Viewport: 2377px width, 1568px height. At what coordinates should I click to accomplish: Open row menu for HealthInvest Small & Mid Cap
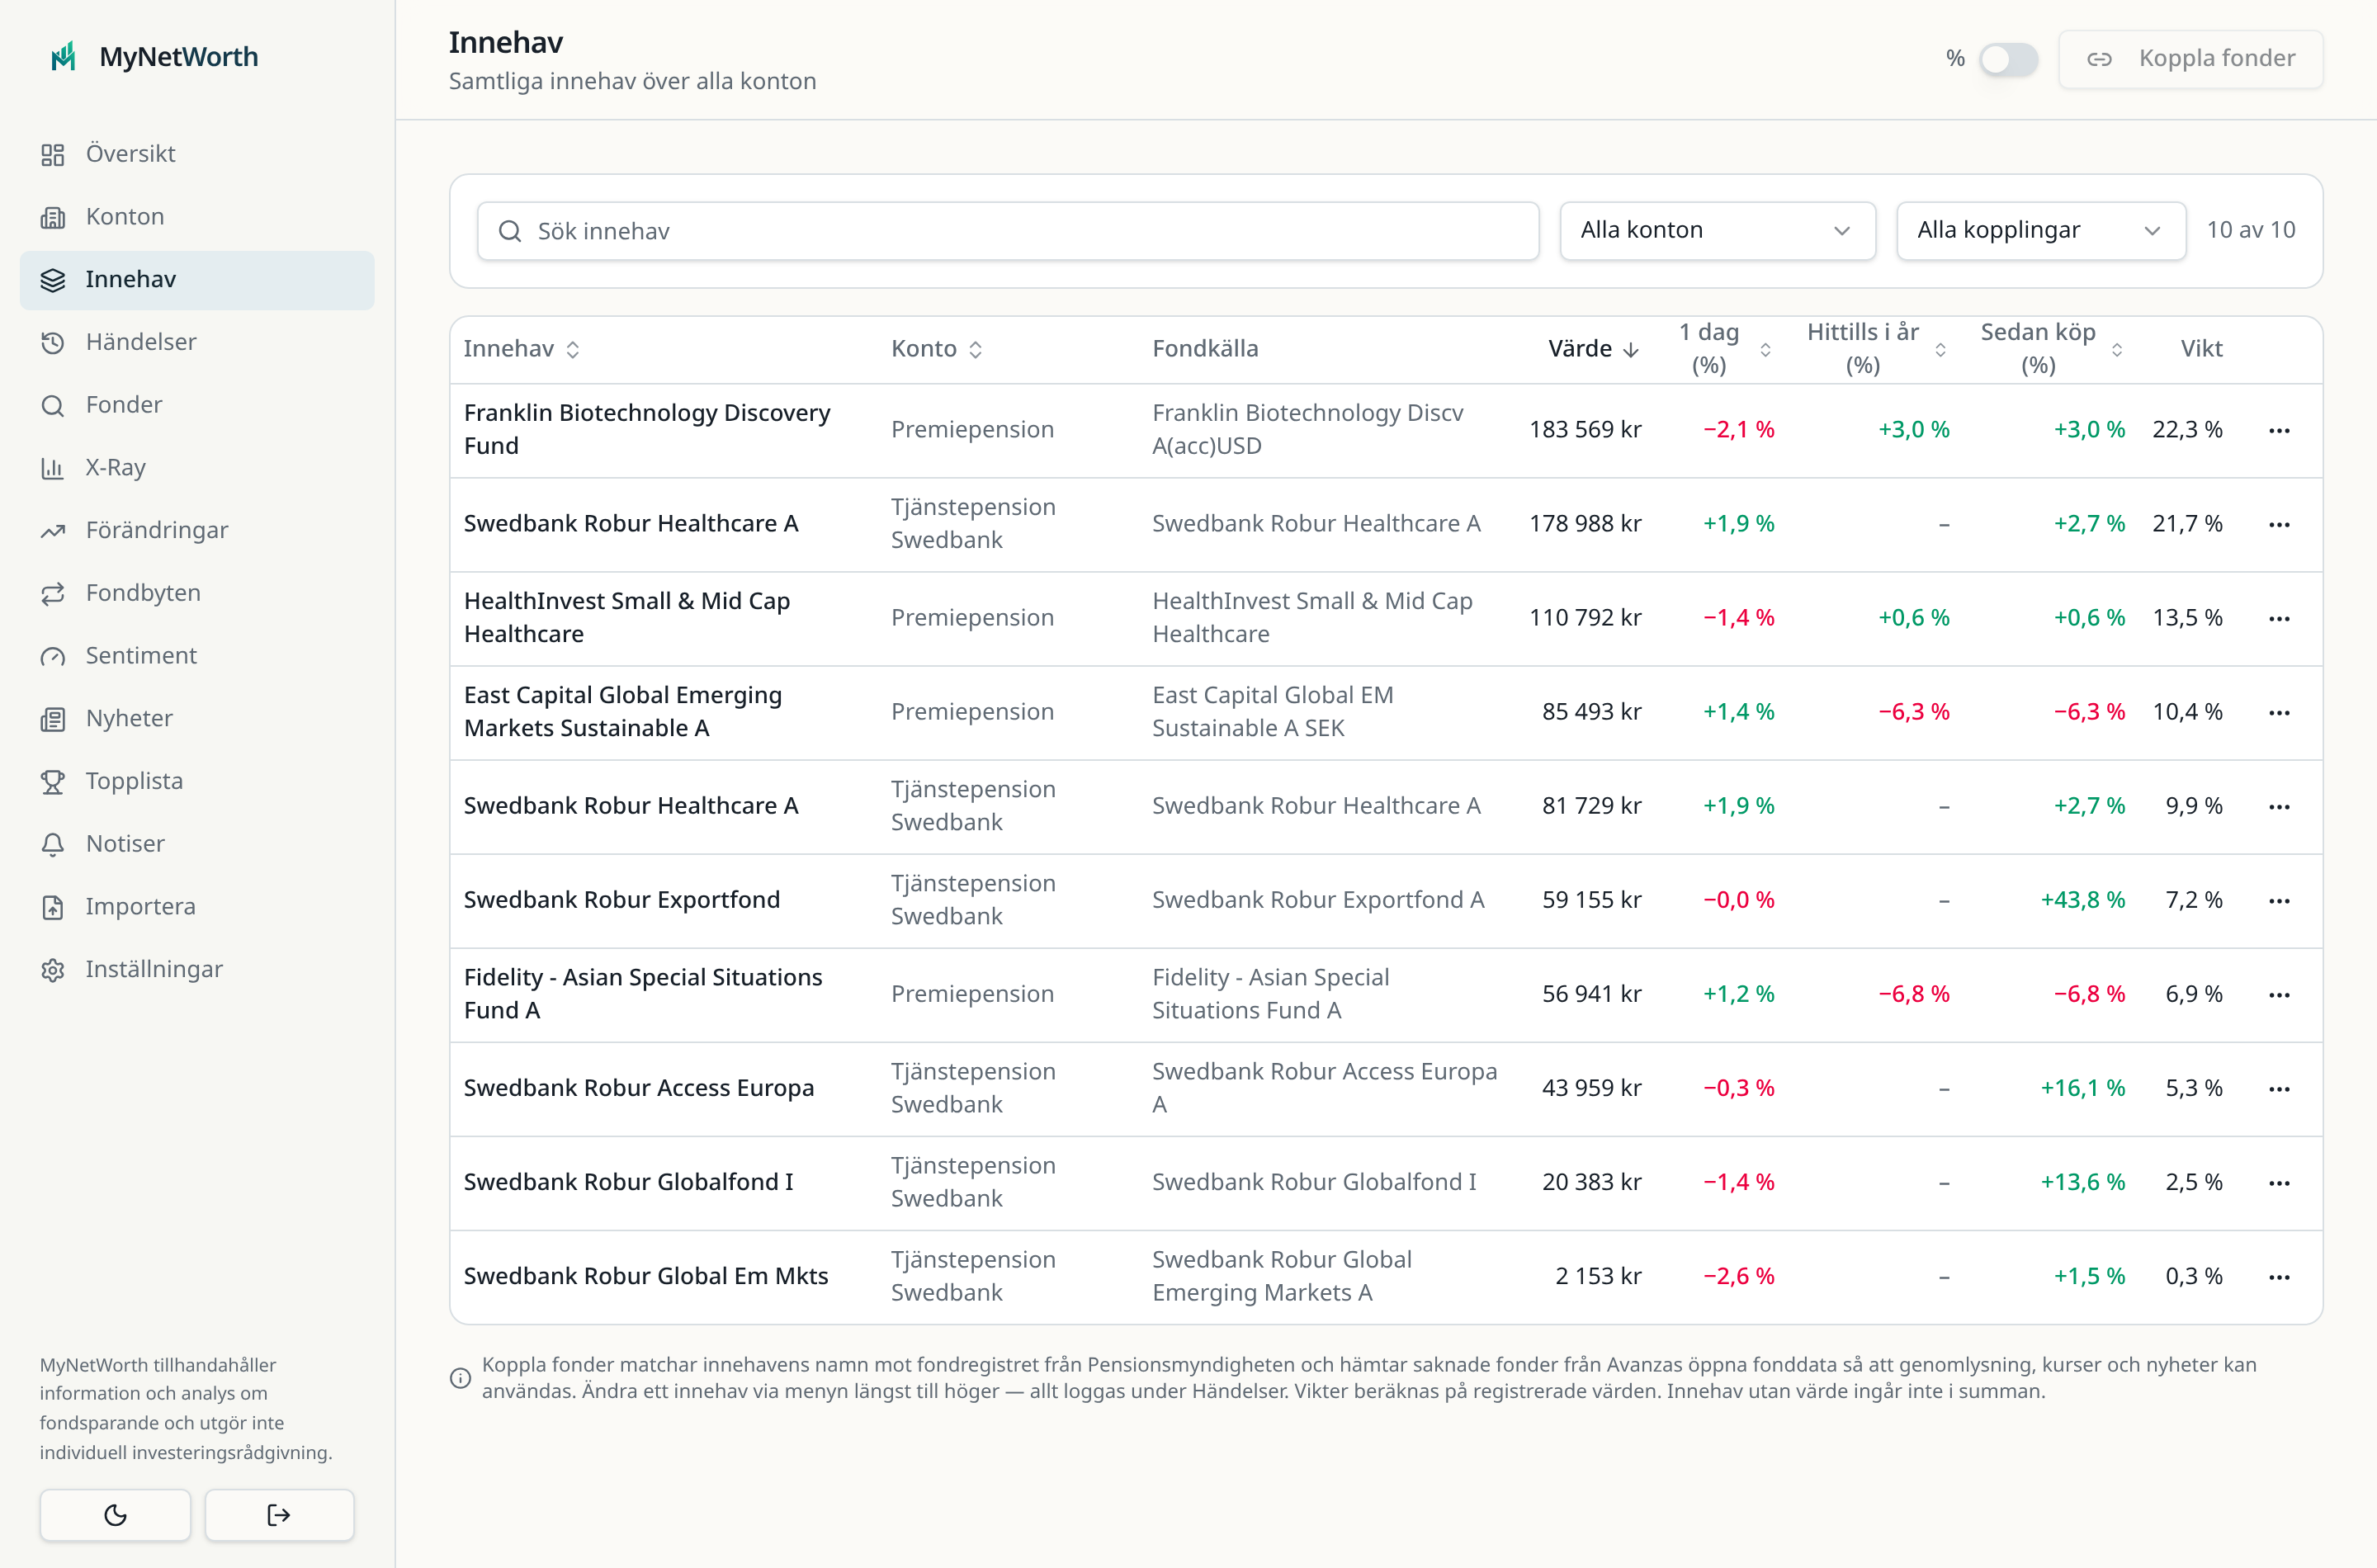coord(2279,618)
